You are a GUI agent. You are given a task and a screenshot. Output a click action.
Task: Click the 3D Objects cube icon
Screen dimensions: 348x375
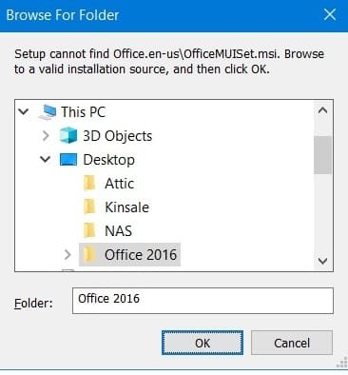(68, 136)
